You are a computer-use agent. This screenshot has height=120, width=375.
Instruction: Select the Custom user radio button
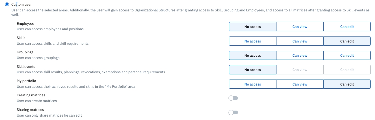click(x=7, y=4)
